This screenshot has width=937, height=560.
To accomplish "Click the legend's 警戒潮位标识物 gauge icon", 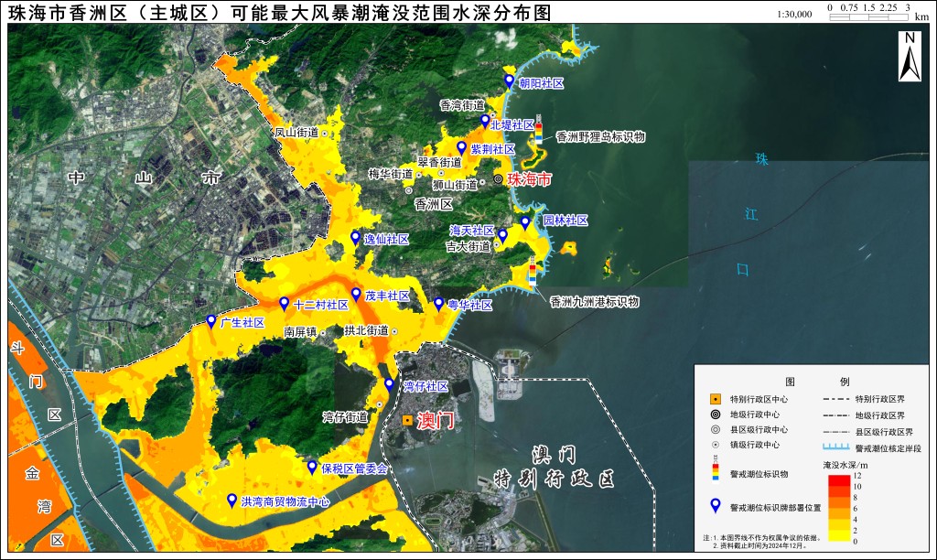I will coord(716,468).
